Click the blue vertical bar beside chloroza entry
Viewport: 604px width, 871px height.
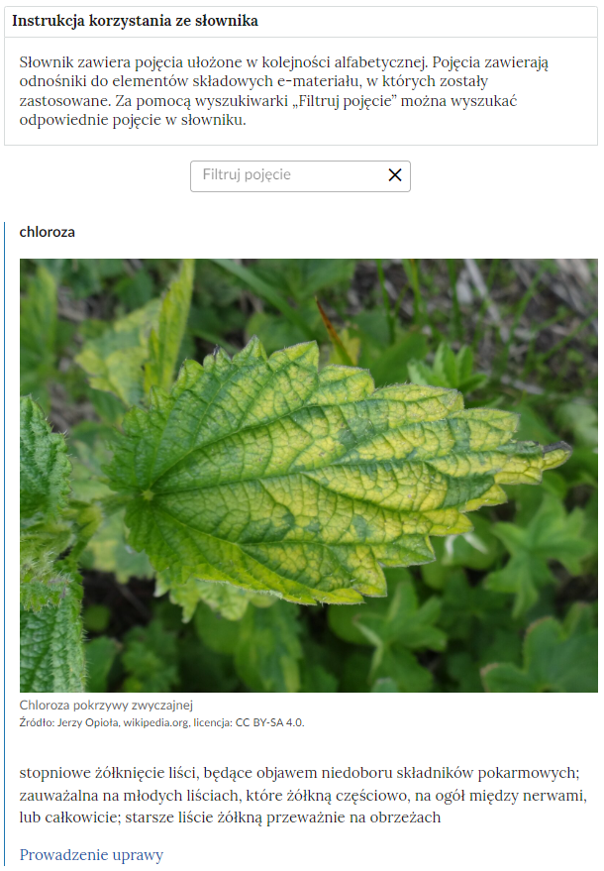click(4, 544)
